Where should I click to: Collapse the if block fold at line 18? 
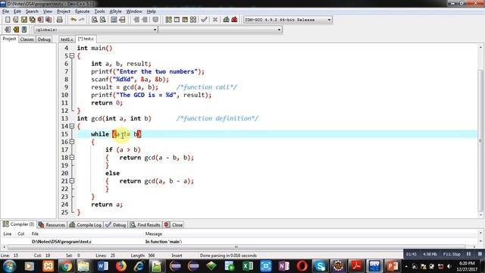pos(72,158)
